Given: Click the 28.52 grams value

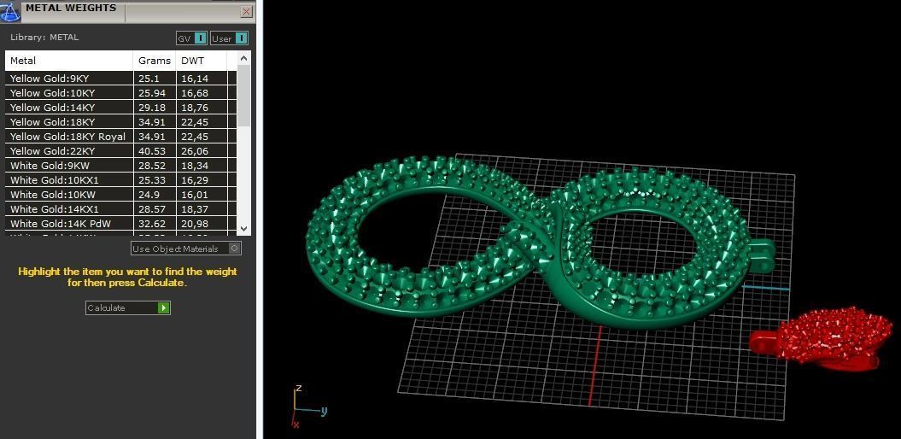Looking at the screenshot, I should (x=152, y=166).
